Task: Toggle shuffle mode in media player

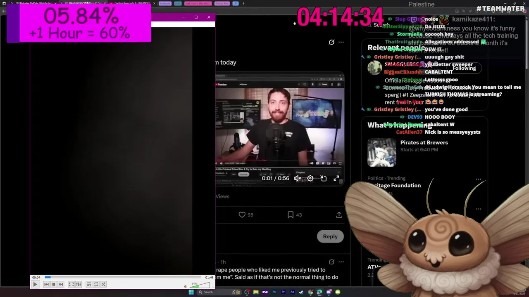Action: click(x=103, y=284)
